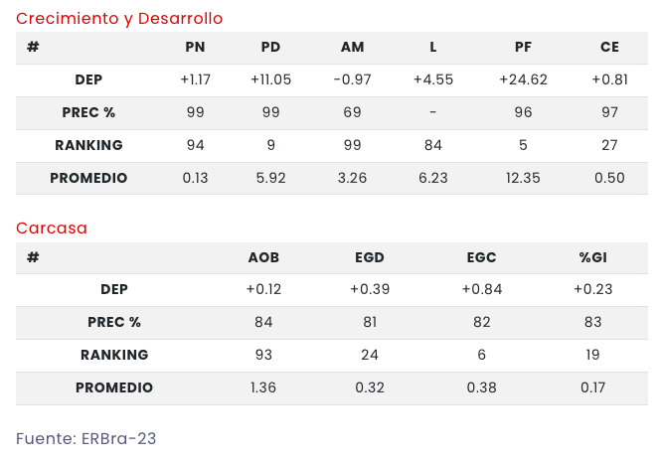
Task: Select the %GI column header
Action: [593, 257]
